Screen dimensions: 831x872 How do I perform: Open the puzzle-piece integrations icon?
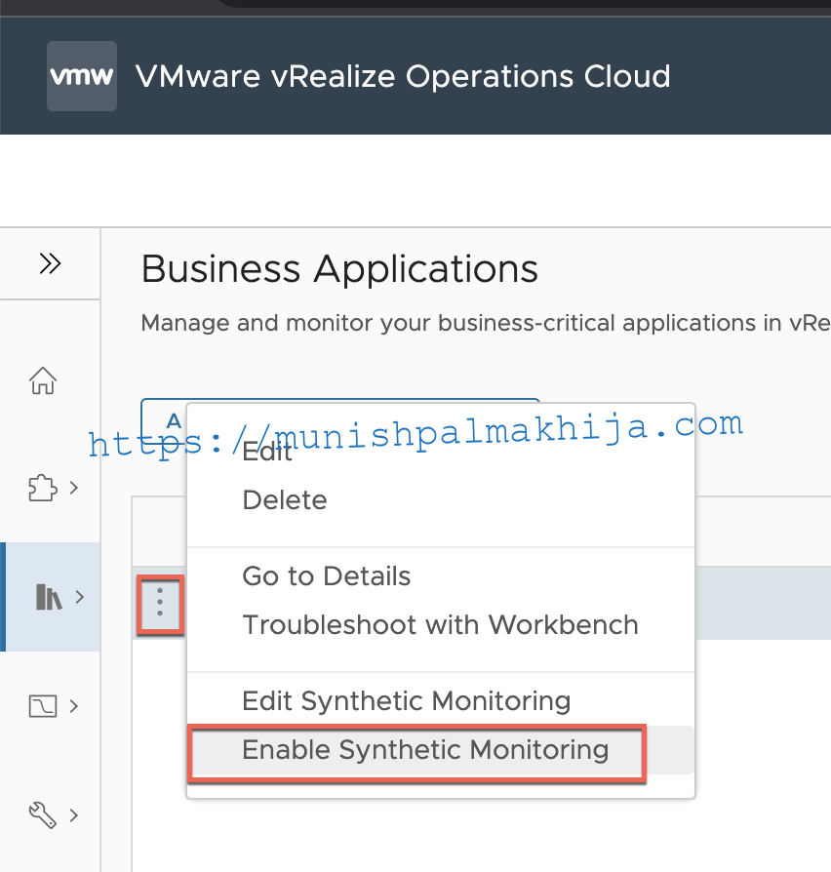43,488
